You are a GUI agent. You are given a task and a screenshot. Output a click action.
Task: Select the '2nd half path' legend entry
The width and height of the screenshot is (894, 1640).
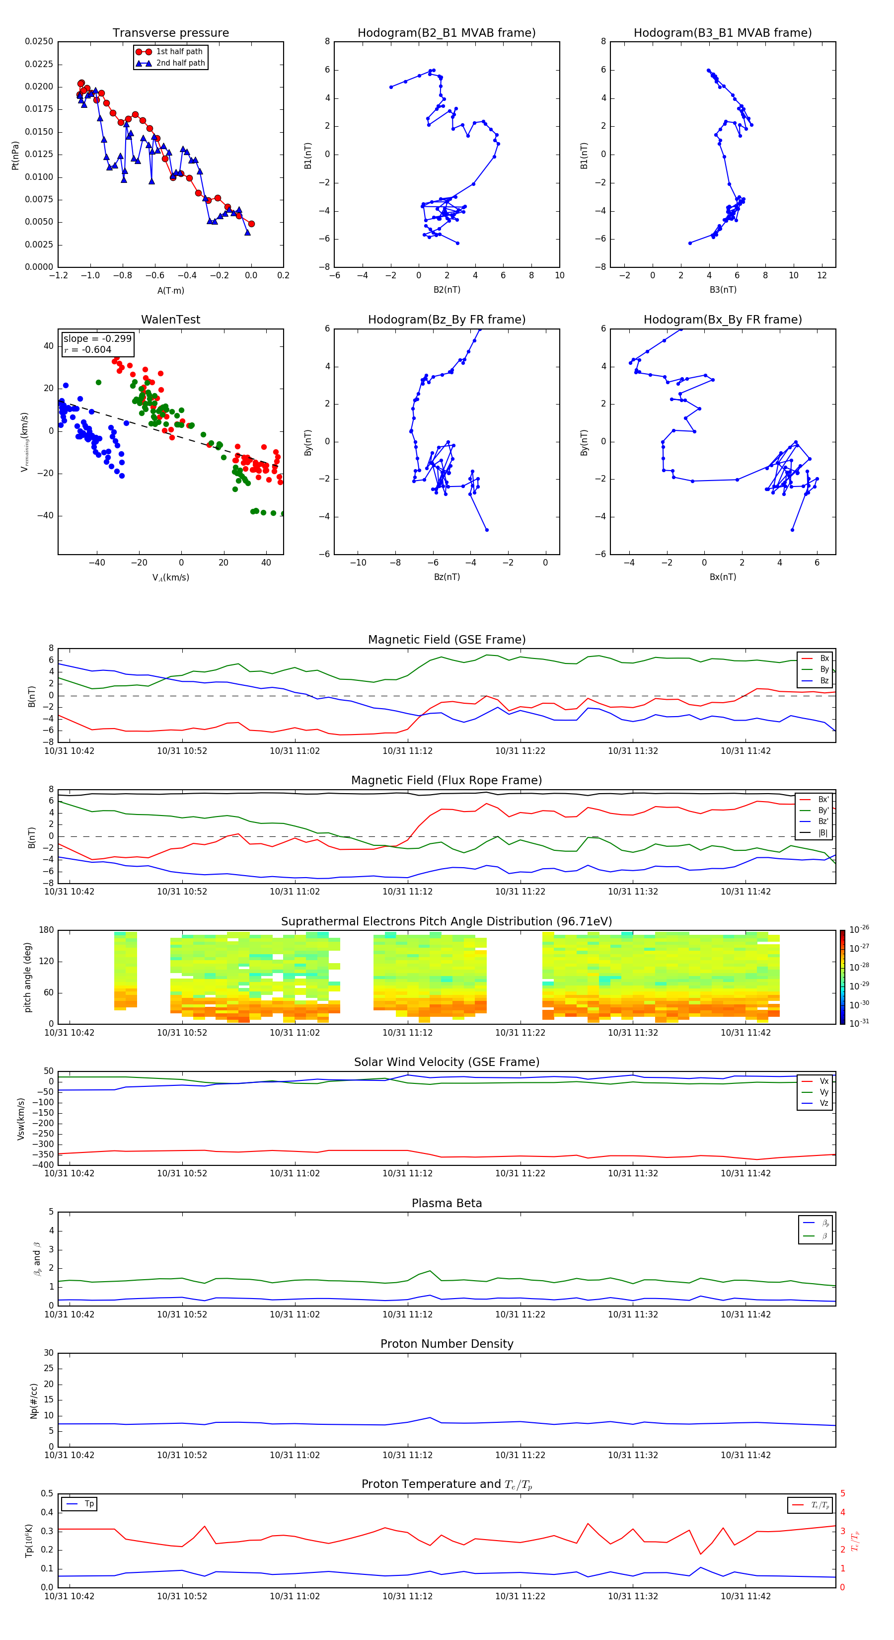(170, 63)
